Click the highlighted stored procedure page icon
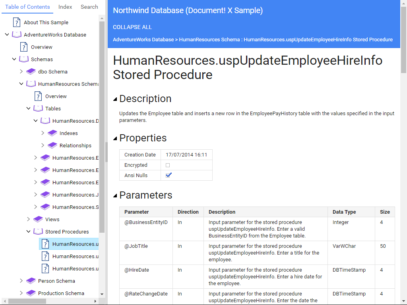 tap(45, 244)
